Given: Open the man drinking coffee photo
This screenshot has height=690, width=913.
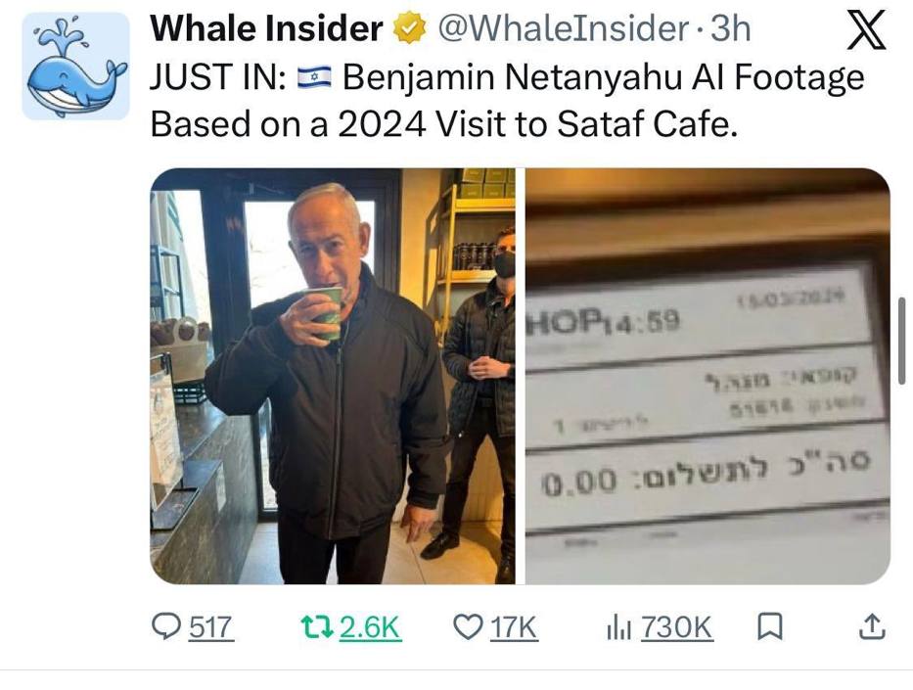Looking at the screenshot, I should click(x=333, y=376).
